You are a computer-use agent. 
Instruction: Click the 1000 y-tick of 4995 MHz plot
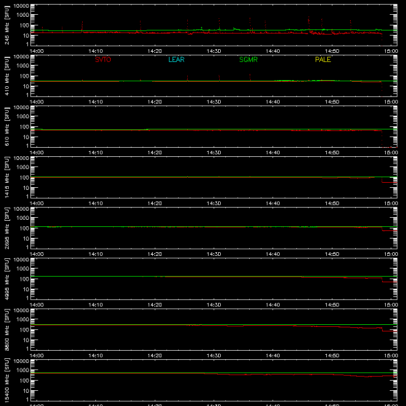[23, 269]
